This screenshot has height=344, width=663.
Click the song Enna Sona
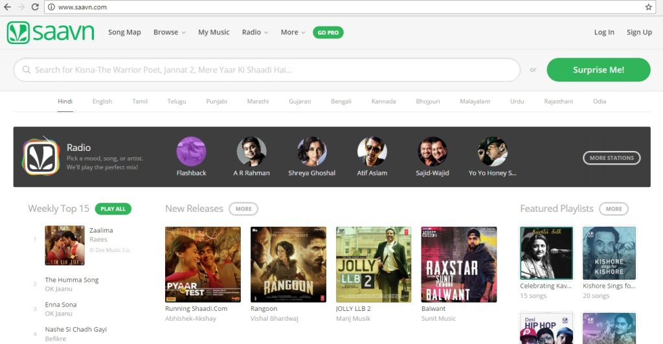[60, 304]
